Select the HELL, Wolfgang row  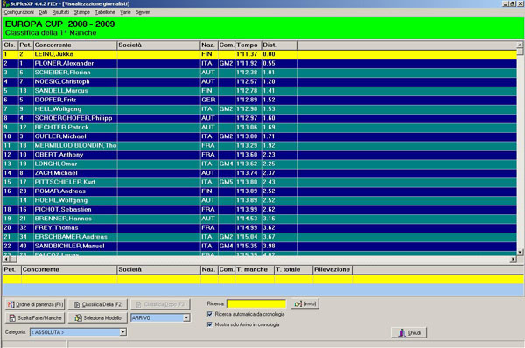pyautogui.click(x=260, y=109)
